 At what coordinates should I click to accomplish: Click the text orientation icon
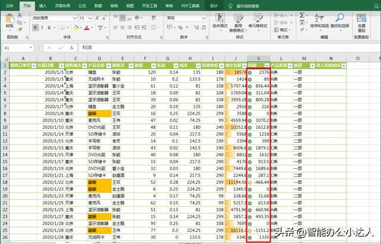click(138, 17)
